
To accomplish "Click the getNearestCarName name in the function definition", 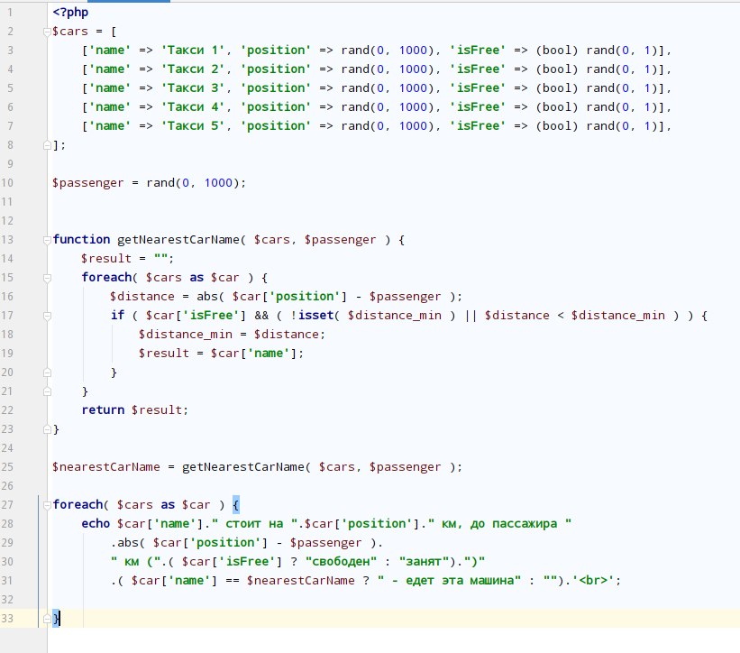I will point(178,239).
